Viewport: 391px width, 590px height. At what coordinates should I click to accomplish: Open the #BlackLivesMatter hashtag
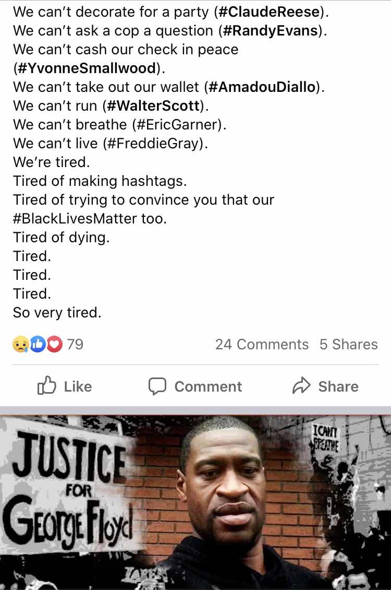click(75, 219)
